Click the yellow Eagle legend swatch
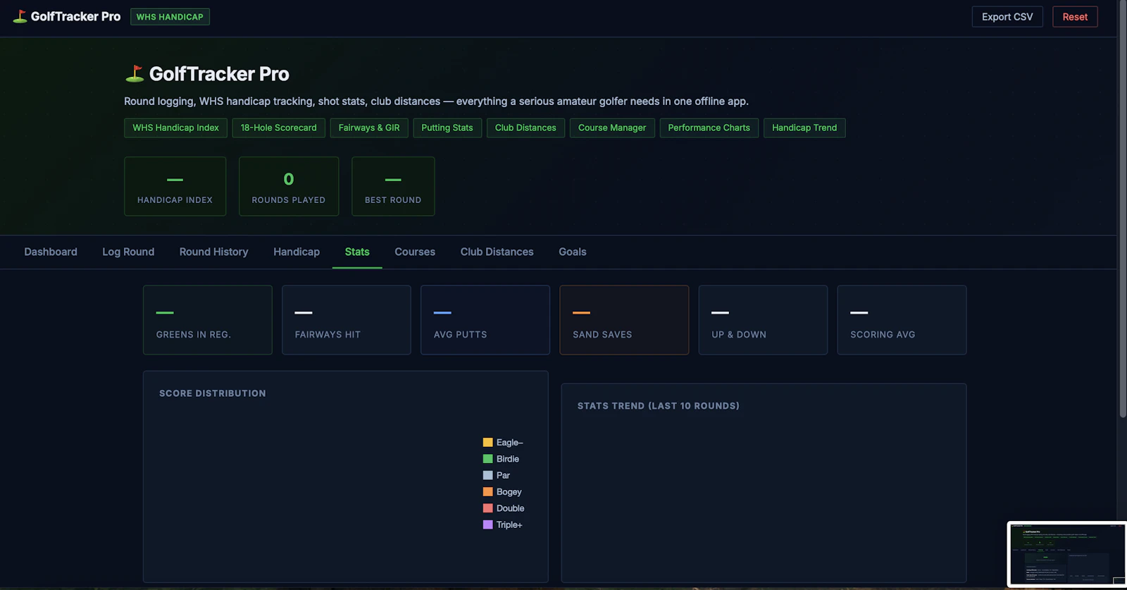Screen dimensions: 1127x590 point(487,443)
